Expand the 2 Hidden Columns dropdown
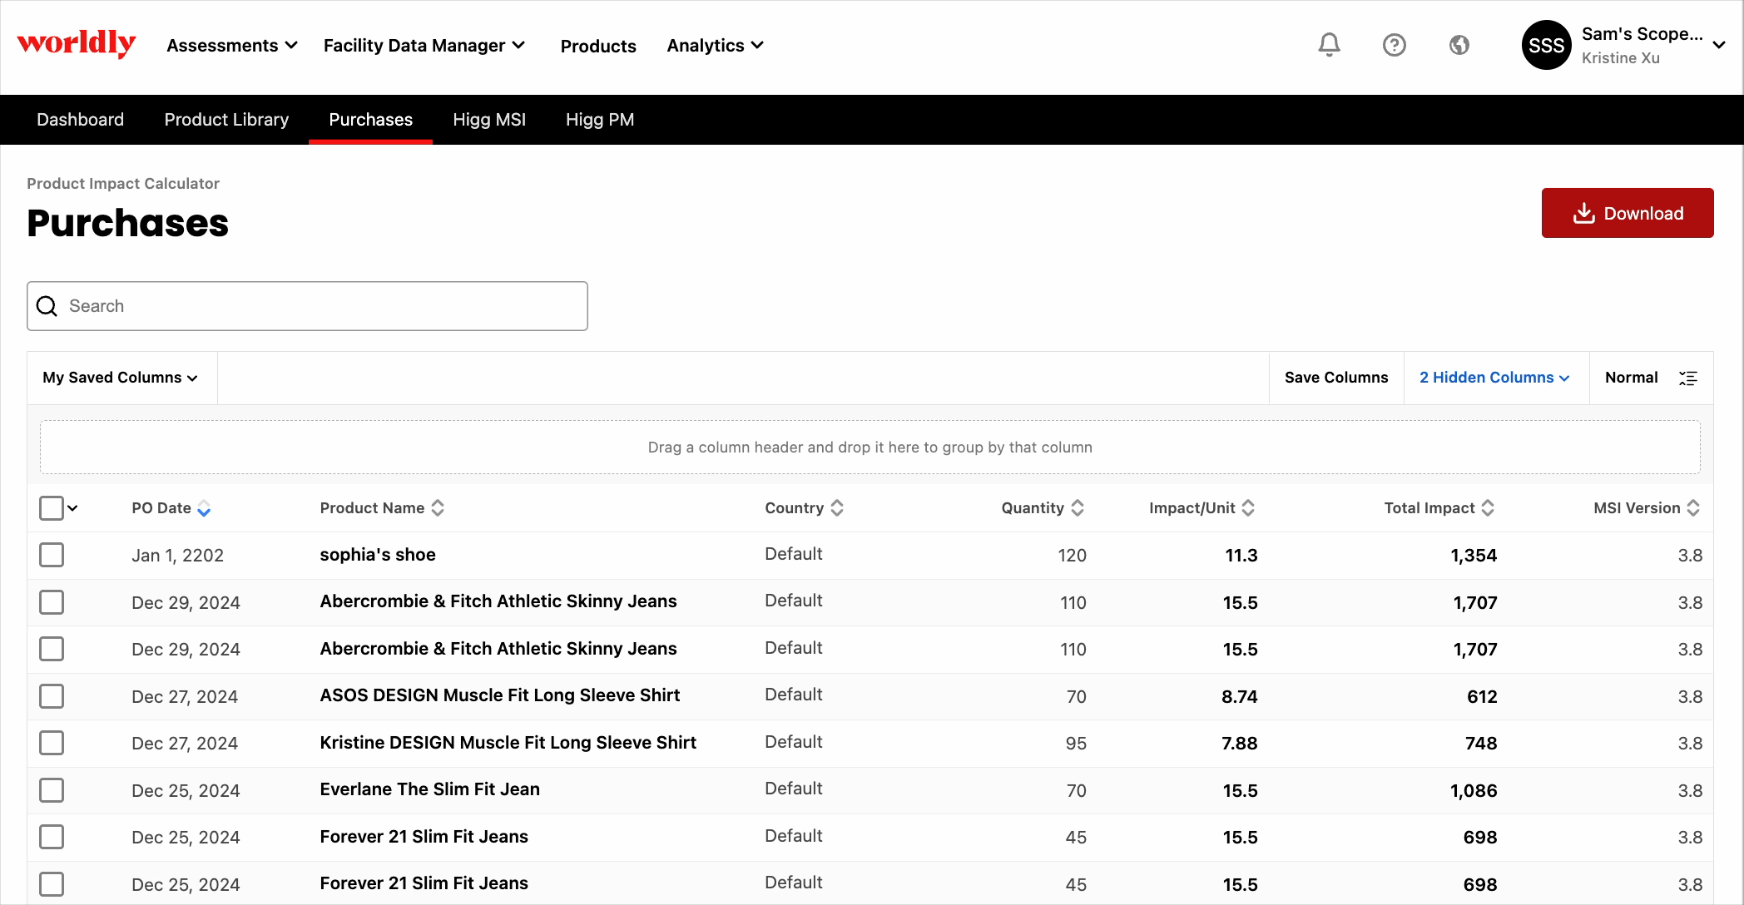 (1496, 378)
